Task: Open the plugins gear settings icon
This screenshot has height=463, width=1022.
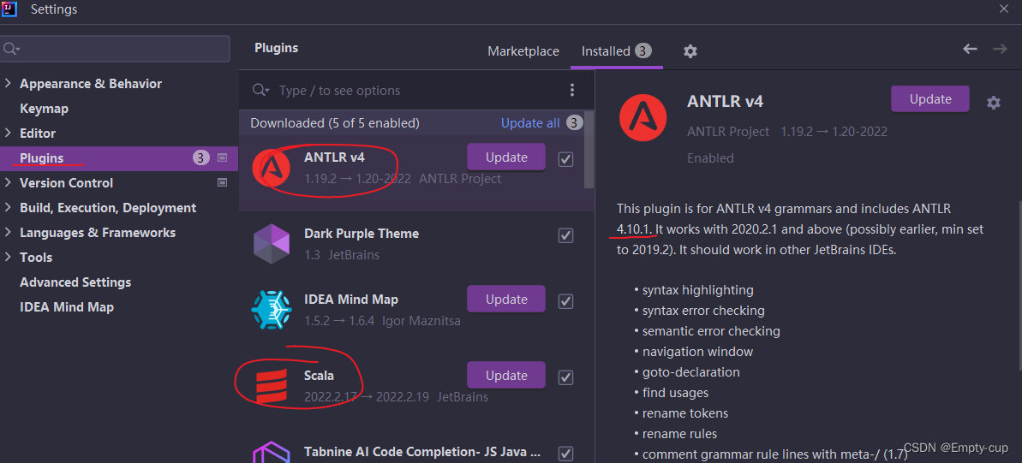Action: (690, 51)
